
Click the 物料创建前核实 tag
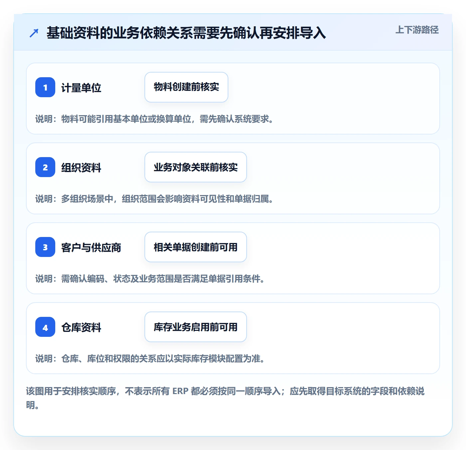click(x=186, y=87)
